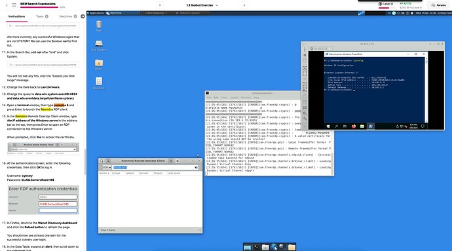Open the RDP protocol dropdown in Remmina

pyautogui.click(x=107, y=167)
